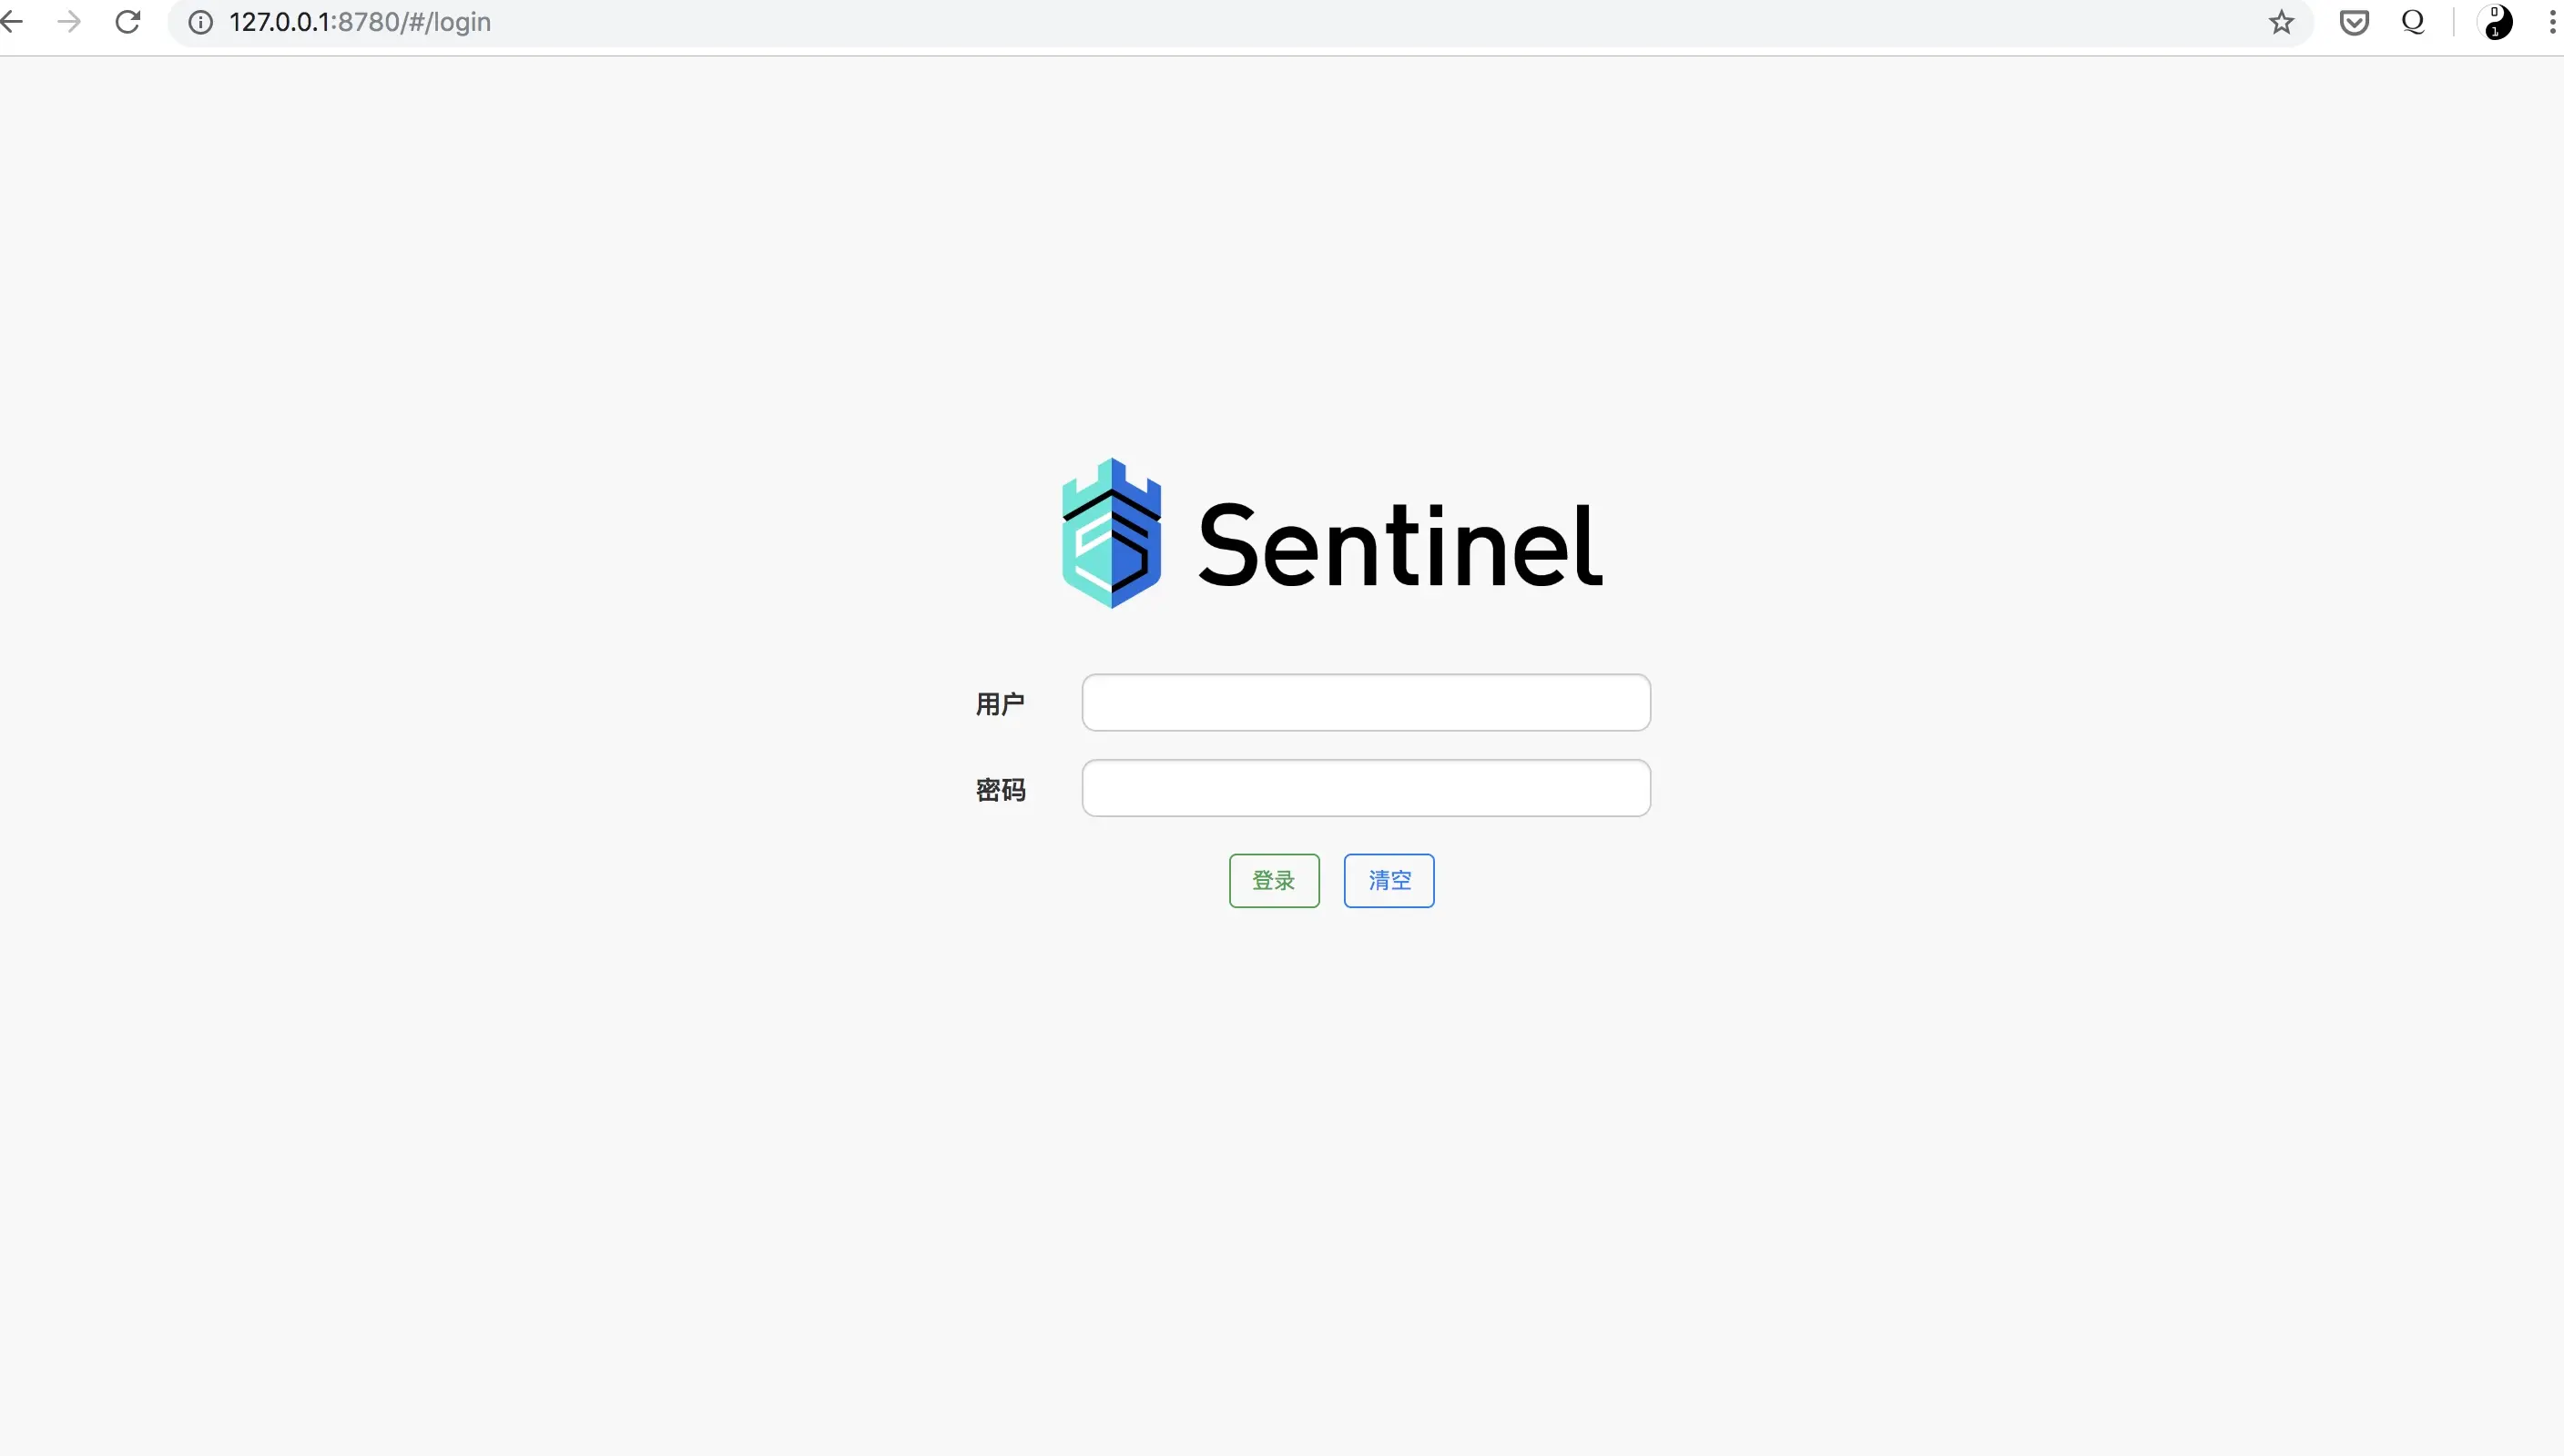Click the Q extension icon in toolbar
Image resolution: width=2564 pixels, height=1456 pixels.
[2413, 22]
